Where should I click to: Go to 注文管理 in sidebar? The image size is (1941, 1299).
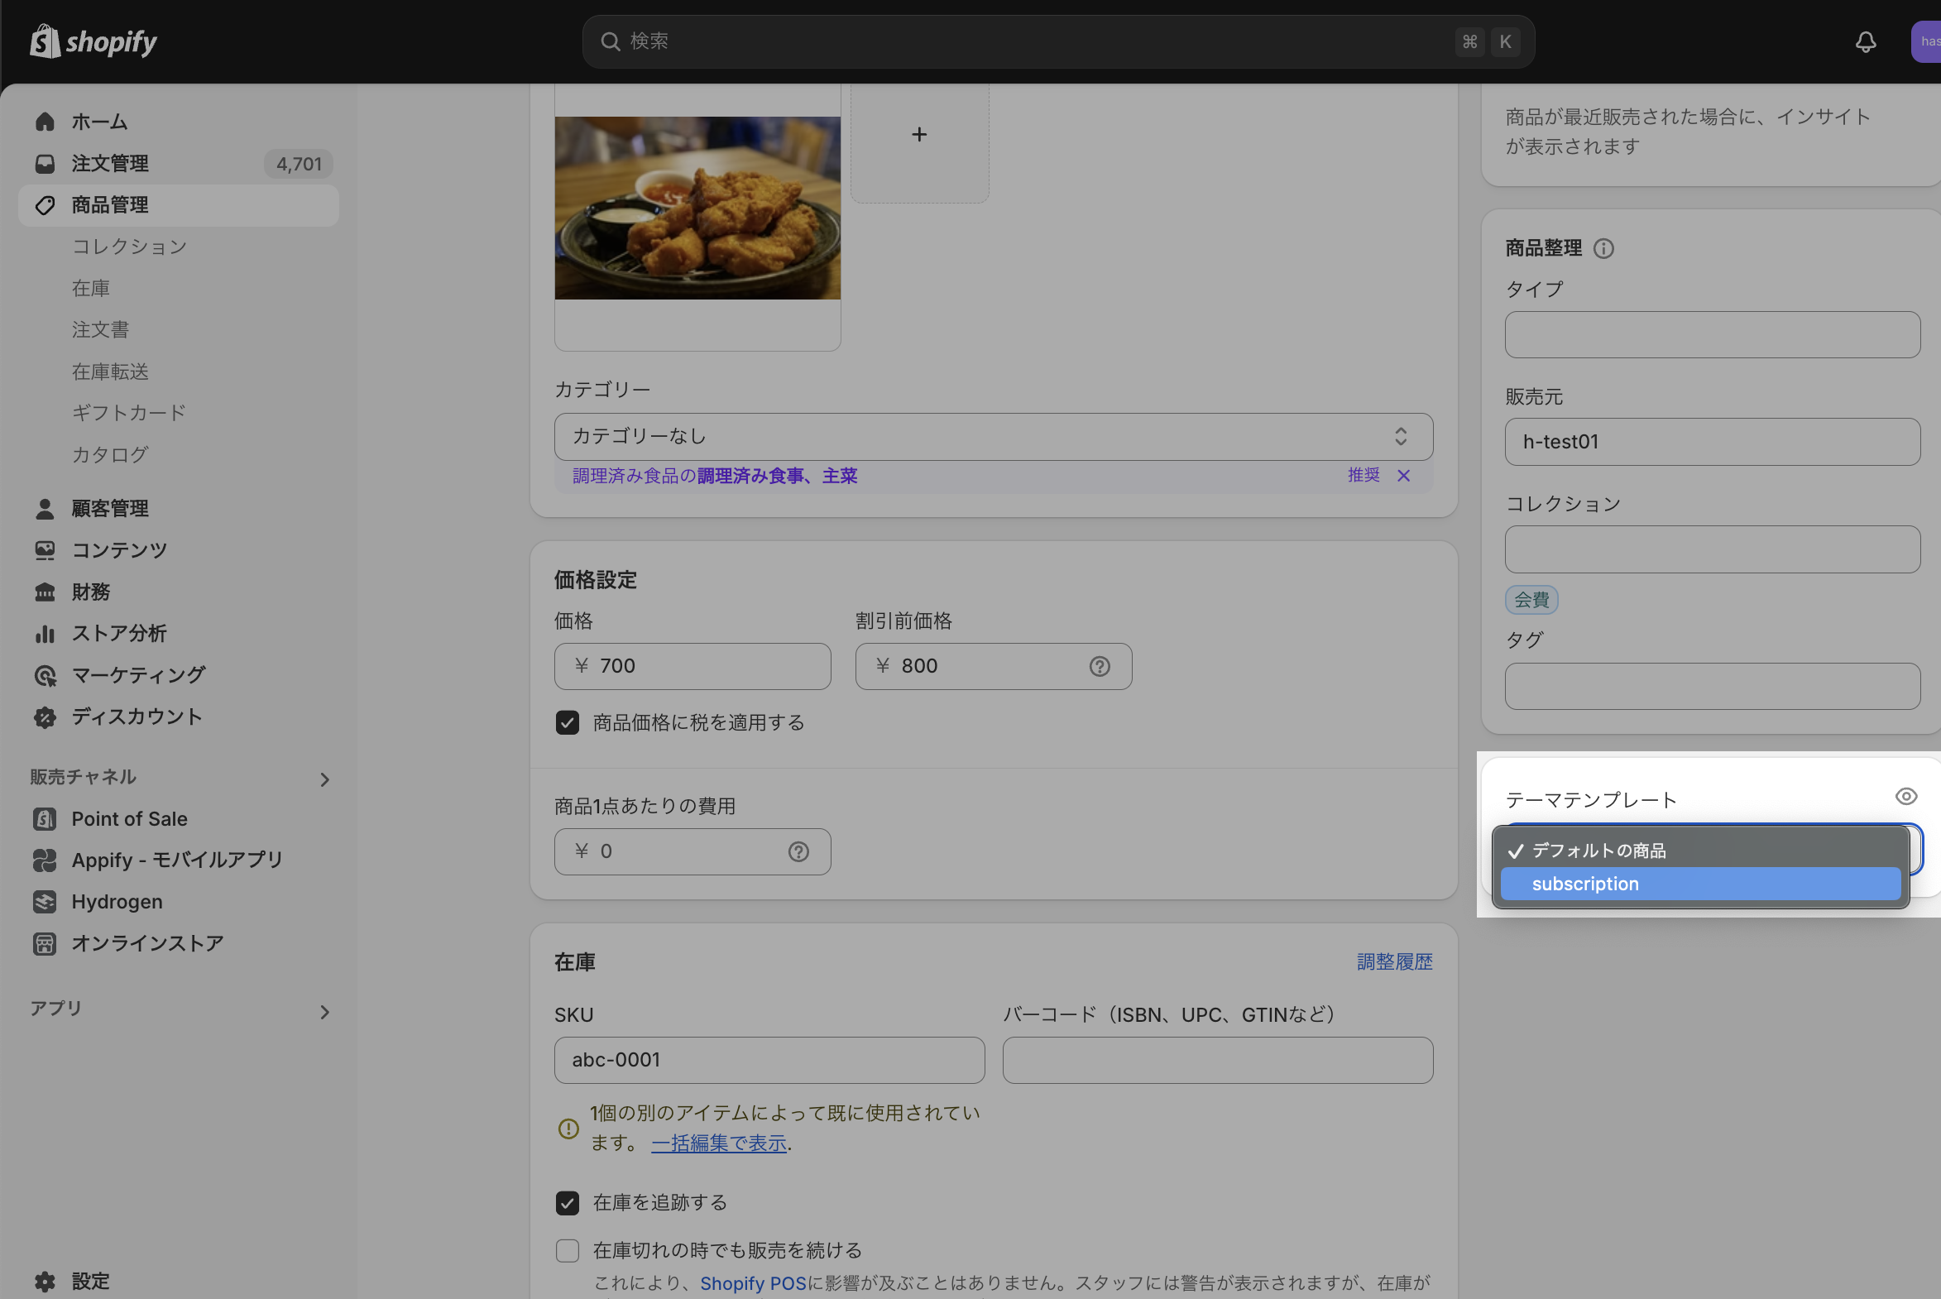(110, 163)
